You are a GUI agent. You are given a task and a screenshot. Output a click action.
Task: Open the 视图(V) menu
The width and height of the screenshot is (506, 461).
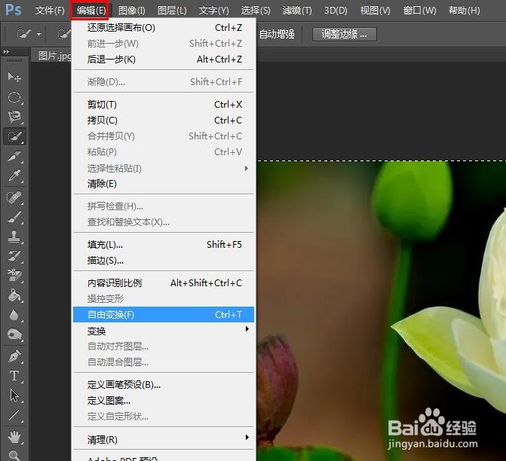(375, 11)
